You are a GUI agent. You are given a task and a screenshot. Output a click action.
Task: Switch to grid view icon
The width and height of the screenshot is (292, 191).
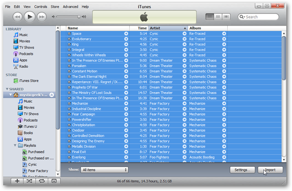coord(218,17)
